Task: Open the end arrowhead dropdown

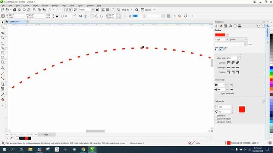Action: click(x=227, y=90)
